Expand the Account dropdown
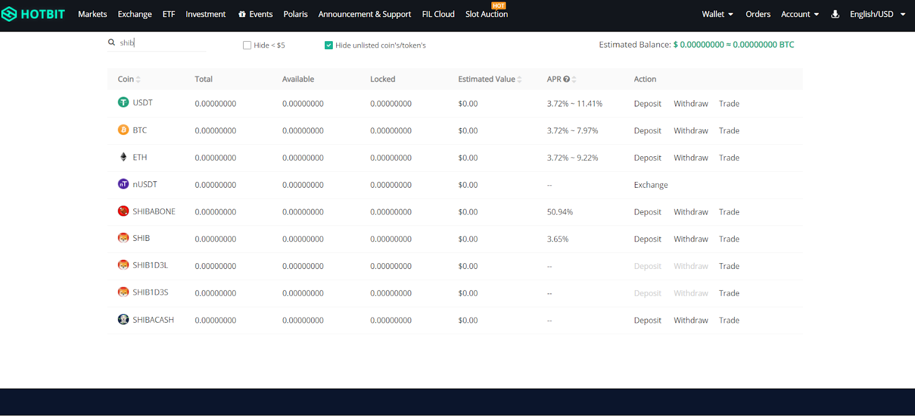Screen dimensions: 915x416 coord(800,14)
